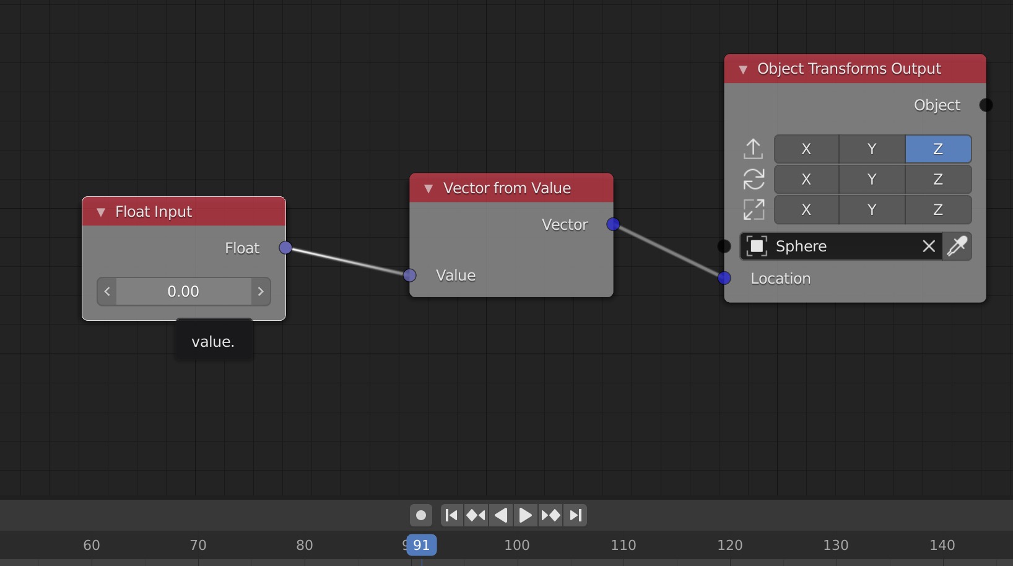Click the Location input socket
The image size is (1013, 566).
[x=724, y=279]
